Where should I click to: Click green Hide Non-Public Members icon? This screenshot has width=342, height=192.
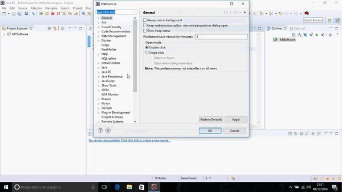[x=317, y=35]
